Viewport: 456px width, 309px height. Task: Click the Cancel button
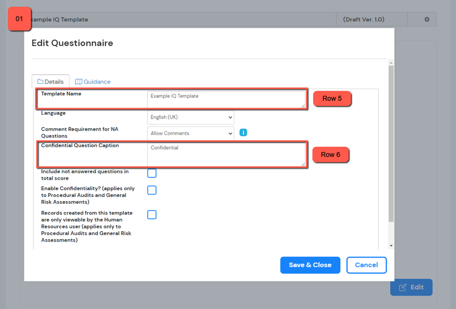[x=366, y=265]
